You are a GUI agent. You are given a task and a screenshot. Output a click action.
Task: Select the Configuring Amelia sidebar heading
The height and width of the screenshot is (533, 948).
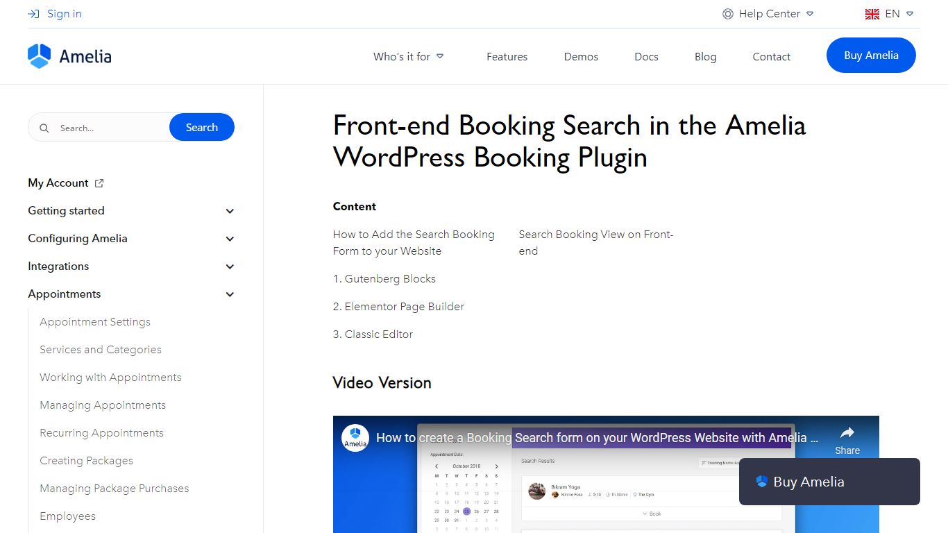click(78, 239)
